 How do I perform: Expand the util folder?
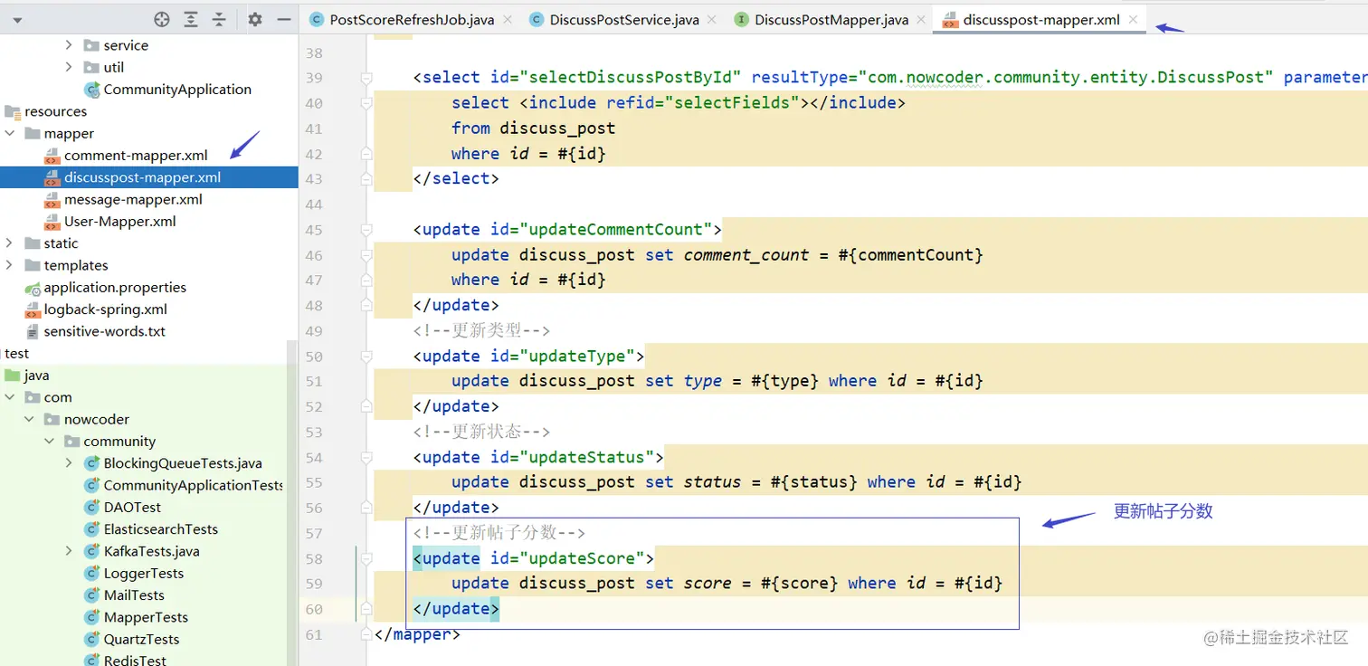(69, 67)
